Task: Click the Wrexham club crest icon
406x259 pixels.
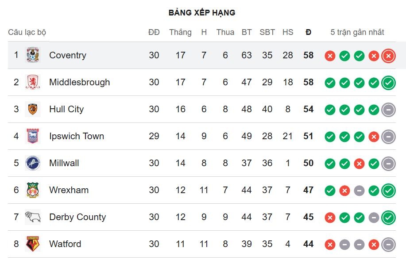Action: (x=33, y=190)
